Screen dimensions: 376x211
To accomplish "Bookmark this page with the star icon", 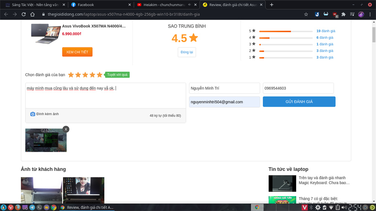I will point(306,14).
